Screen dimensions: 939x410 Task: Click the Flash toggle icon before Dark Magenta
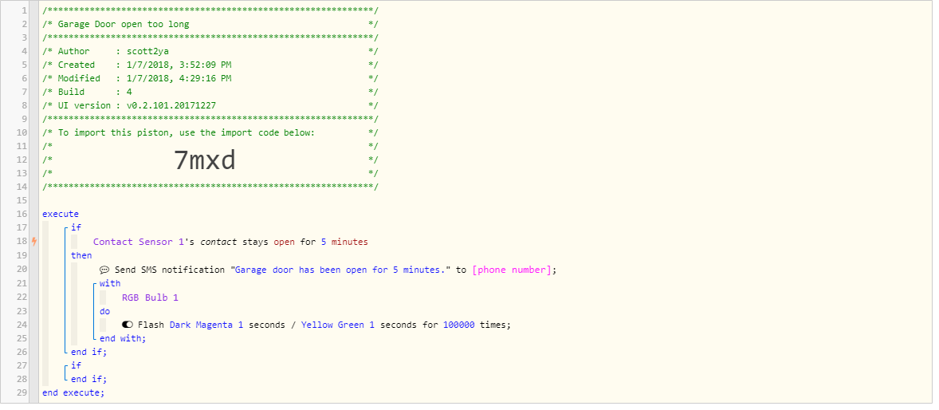click(x=128, y=325)
